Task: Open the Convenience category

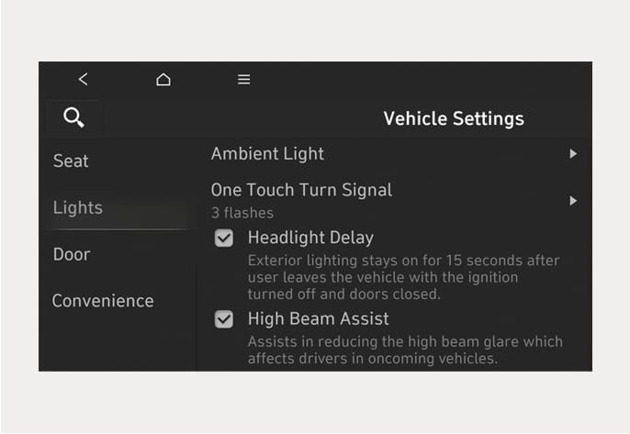Action: 103,301
